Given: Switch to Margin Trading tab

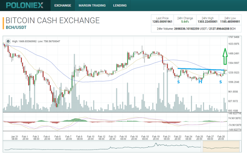Looking at the screenshot, I should [x=92, y=5].
